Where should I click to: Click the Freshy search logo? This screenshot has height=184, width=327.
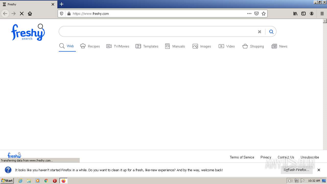28,32
